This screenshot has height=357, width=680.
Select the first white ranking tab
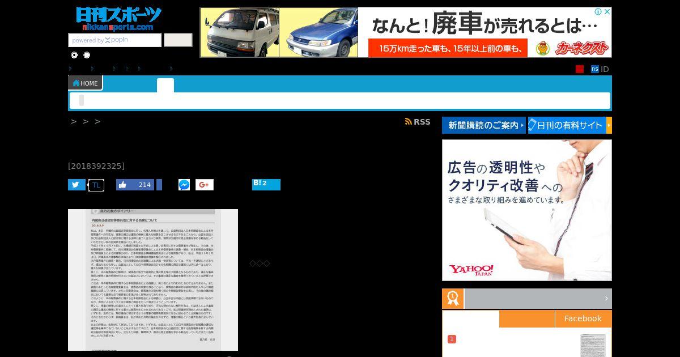pos(471,318)
